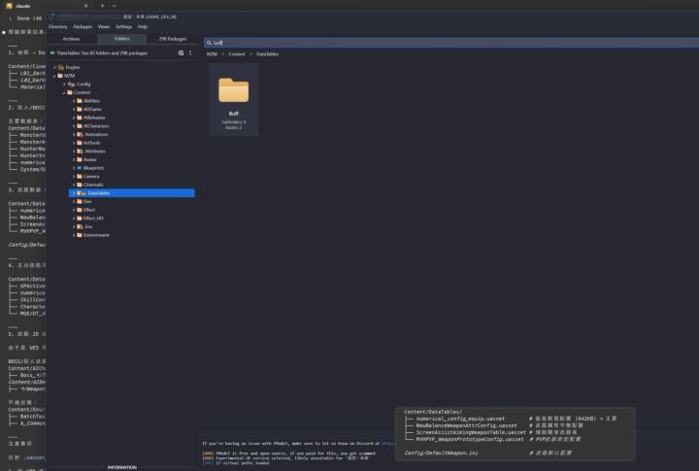
Task: Click 'NewBalanceWeaponAttrConfig.uasset' in the overlay note
Action: click(466, 425)
